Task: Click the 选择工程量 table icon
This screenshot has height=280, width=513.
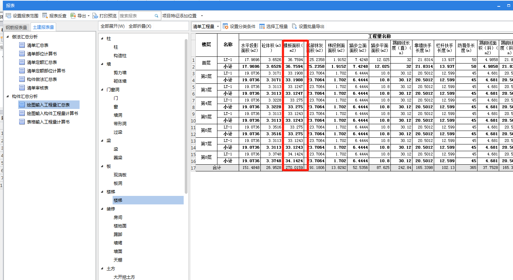Action: tap(262, 26)
